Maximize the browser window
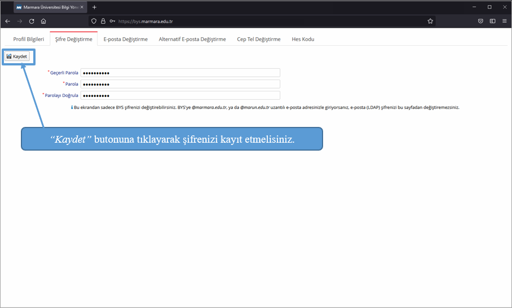This screenshot has width=512, height=308. point(489,7)
